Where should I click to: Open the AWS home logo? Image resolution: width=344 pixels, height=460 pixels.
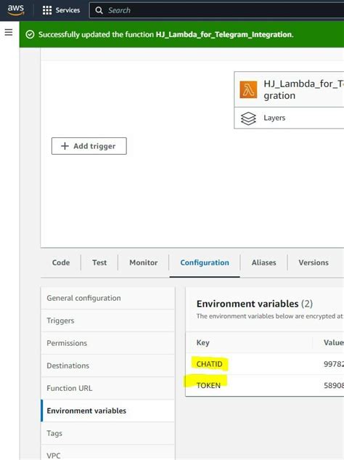click(x=15, y=10)
